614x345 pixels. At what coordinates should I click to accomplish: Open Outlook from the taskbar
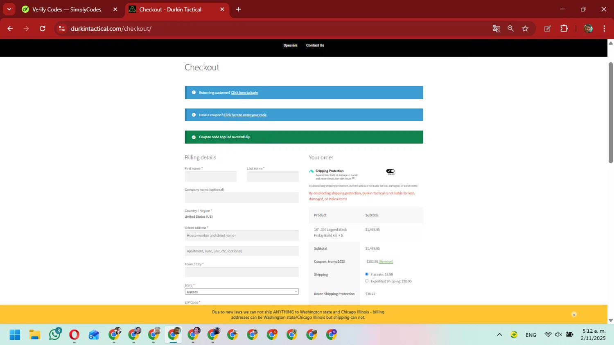click(94, 335)
